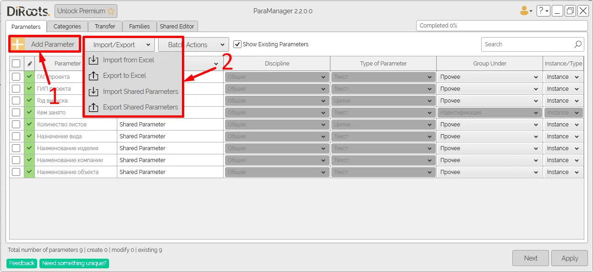
Task: Open the user account icon menu
Action: (x=526, y=11)
